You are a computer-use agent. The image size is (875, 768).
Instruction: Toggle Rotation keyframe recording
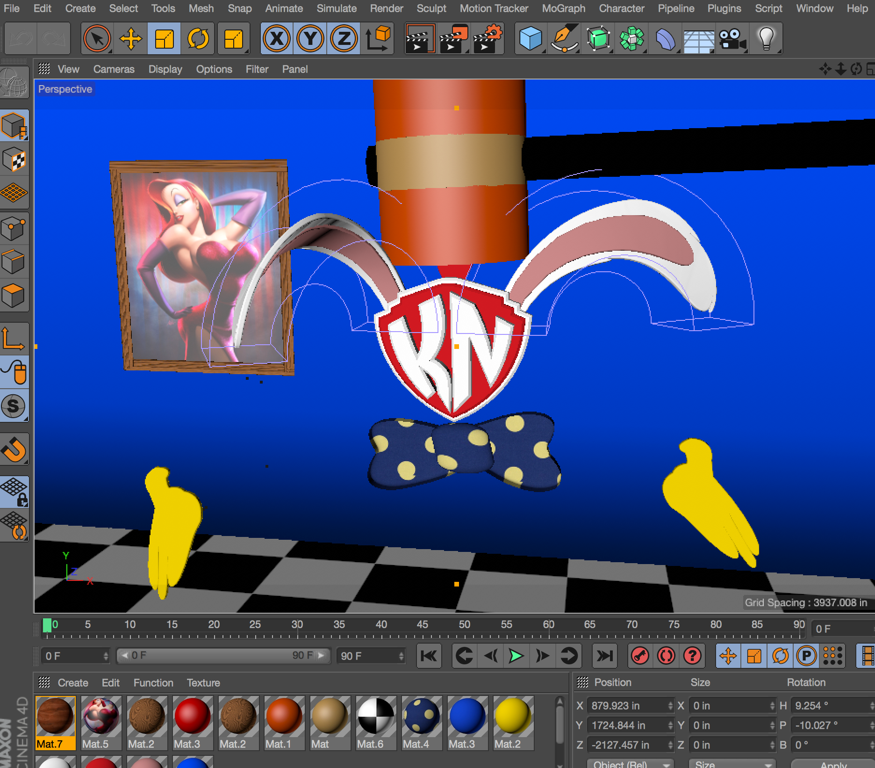(781, 656)
